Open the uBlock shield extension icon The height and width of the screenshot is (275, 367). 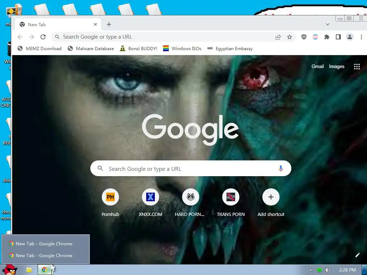tap(304, 37)
